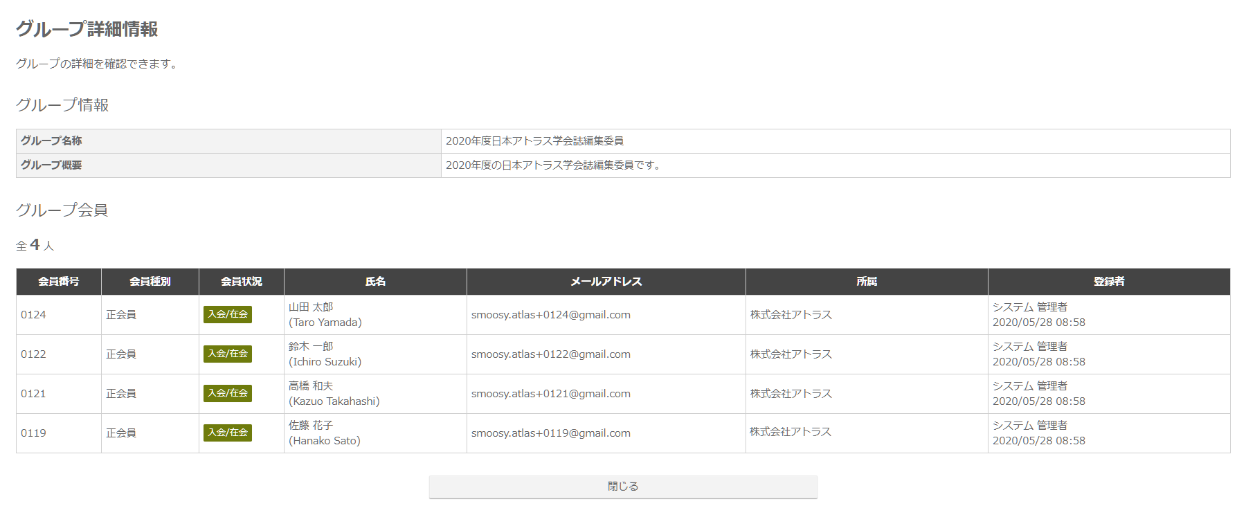Click the 入会/在会 badge for member 0124
Screen dimensions: 1246x517
(228, 314)
